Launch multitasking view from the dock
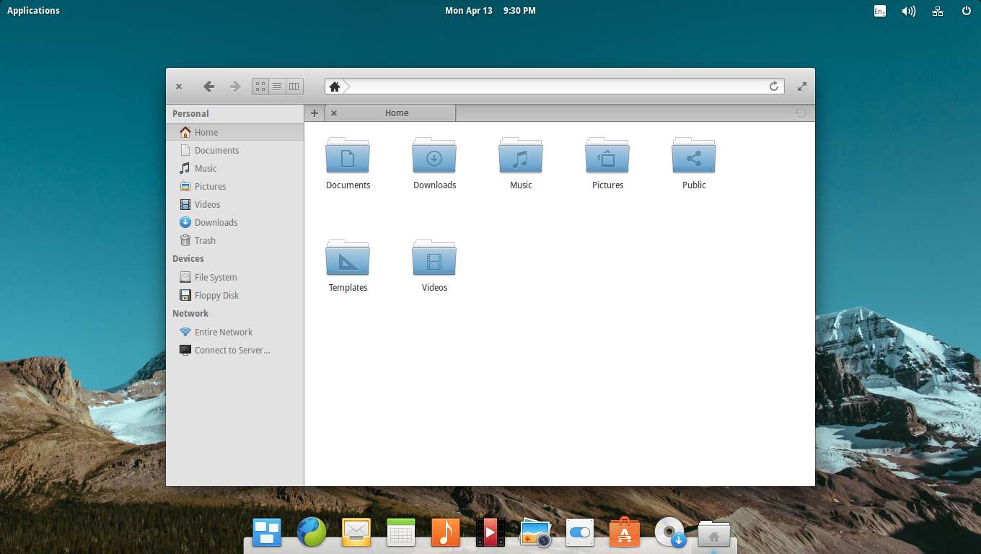 [267, 533]
